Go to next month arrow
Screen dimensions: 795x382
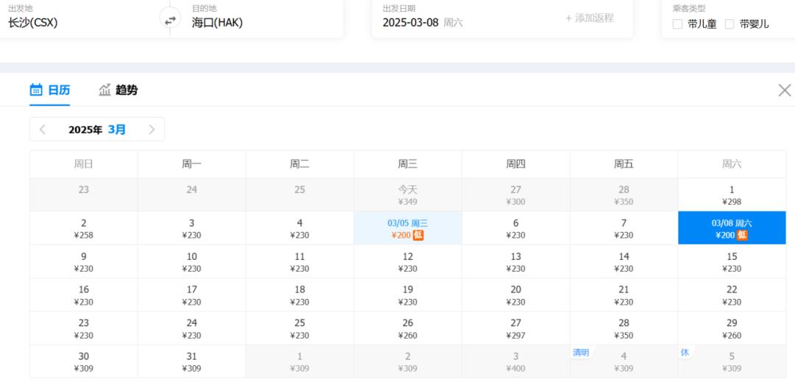152,130
